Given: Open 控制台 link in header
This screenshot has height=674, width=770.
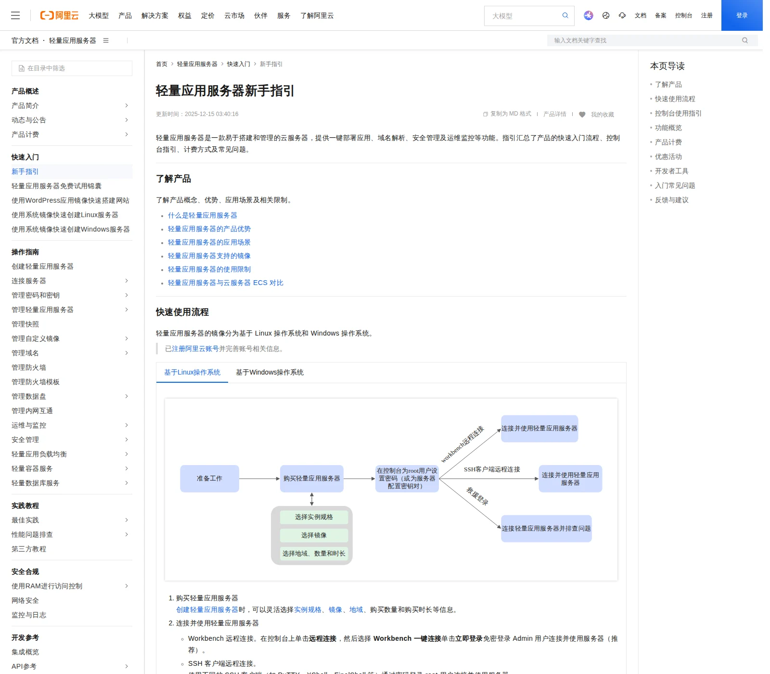Looking at the screenshot, I should pos(684,15).
